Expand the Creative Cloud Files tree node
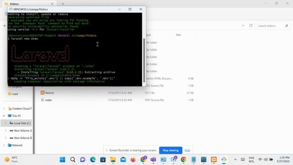The height and width of the screenshot is (165, 293). pyautogui.click(x=4, y=109)
